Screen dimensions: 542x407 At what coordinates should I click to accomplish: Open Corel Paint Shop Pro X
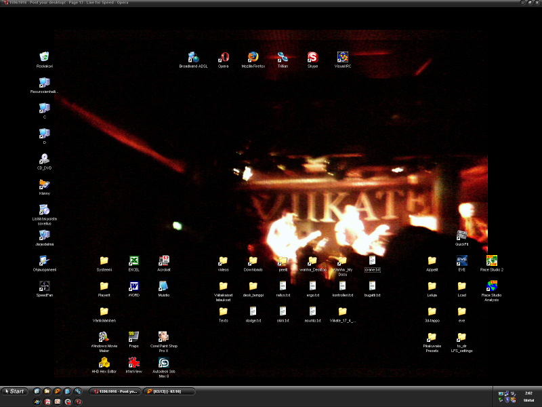(163, 342)
